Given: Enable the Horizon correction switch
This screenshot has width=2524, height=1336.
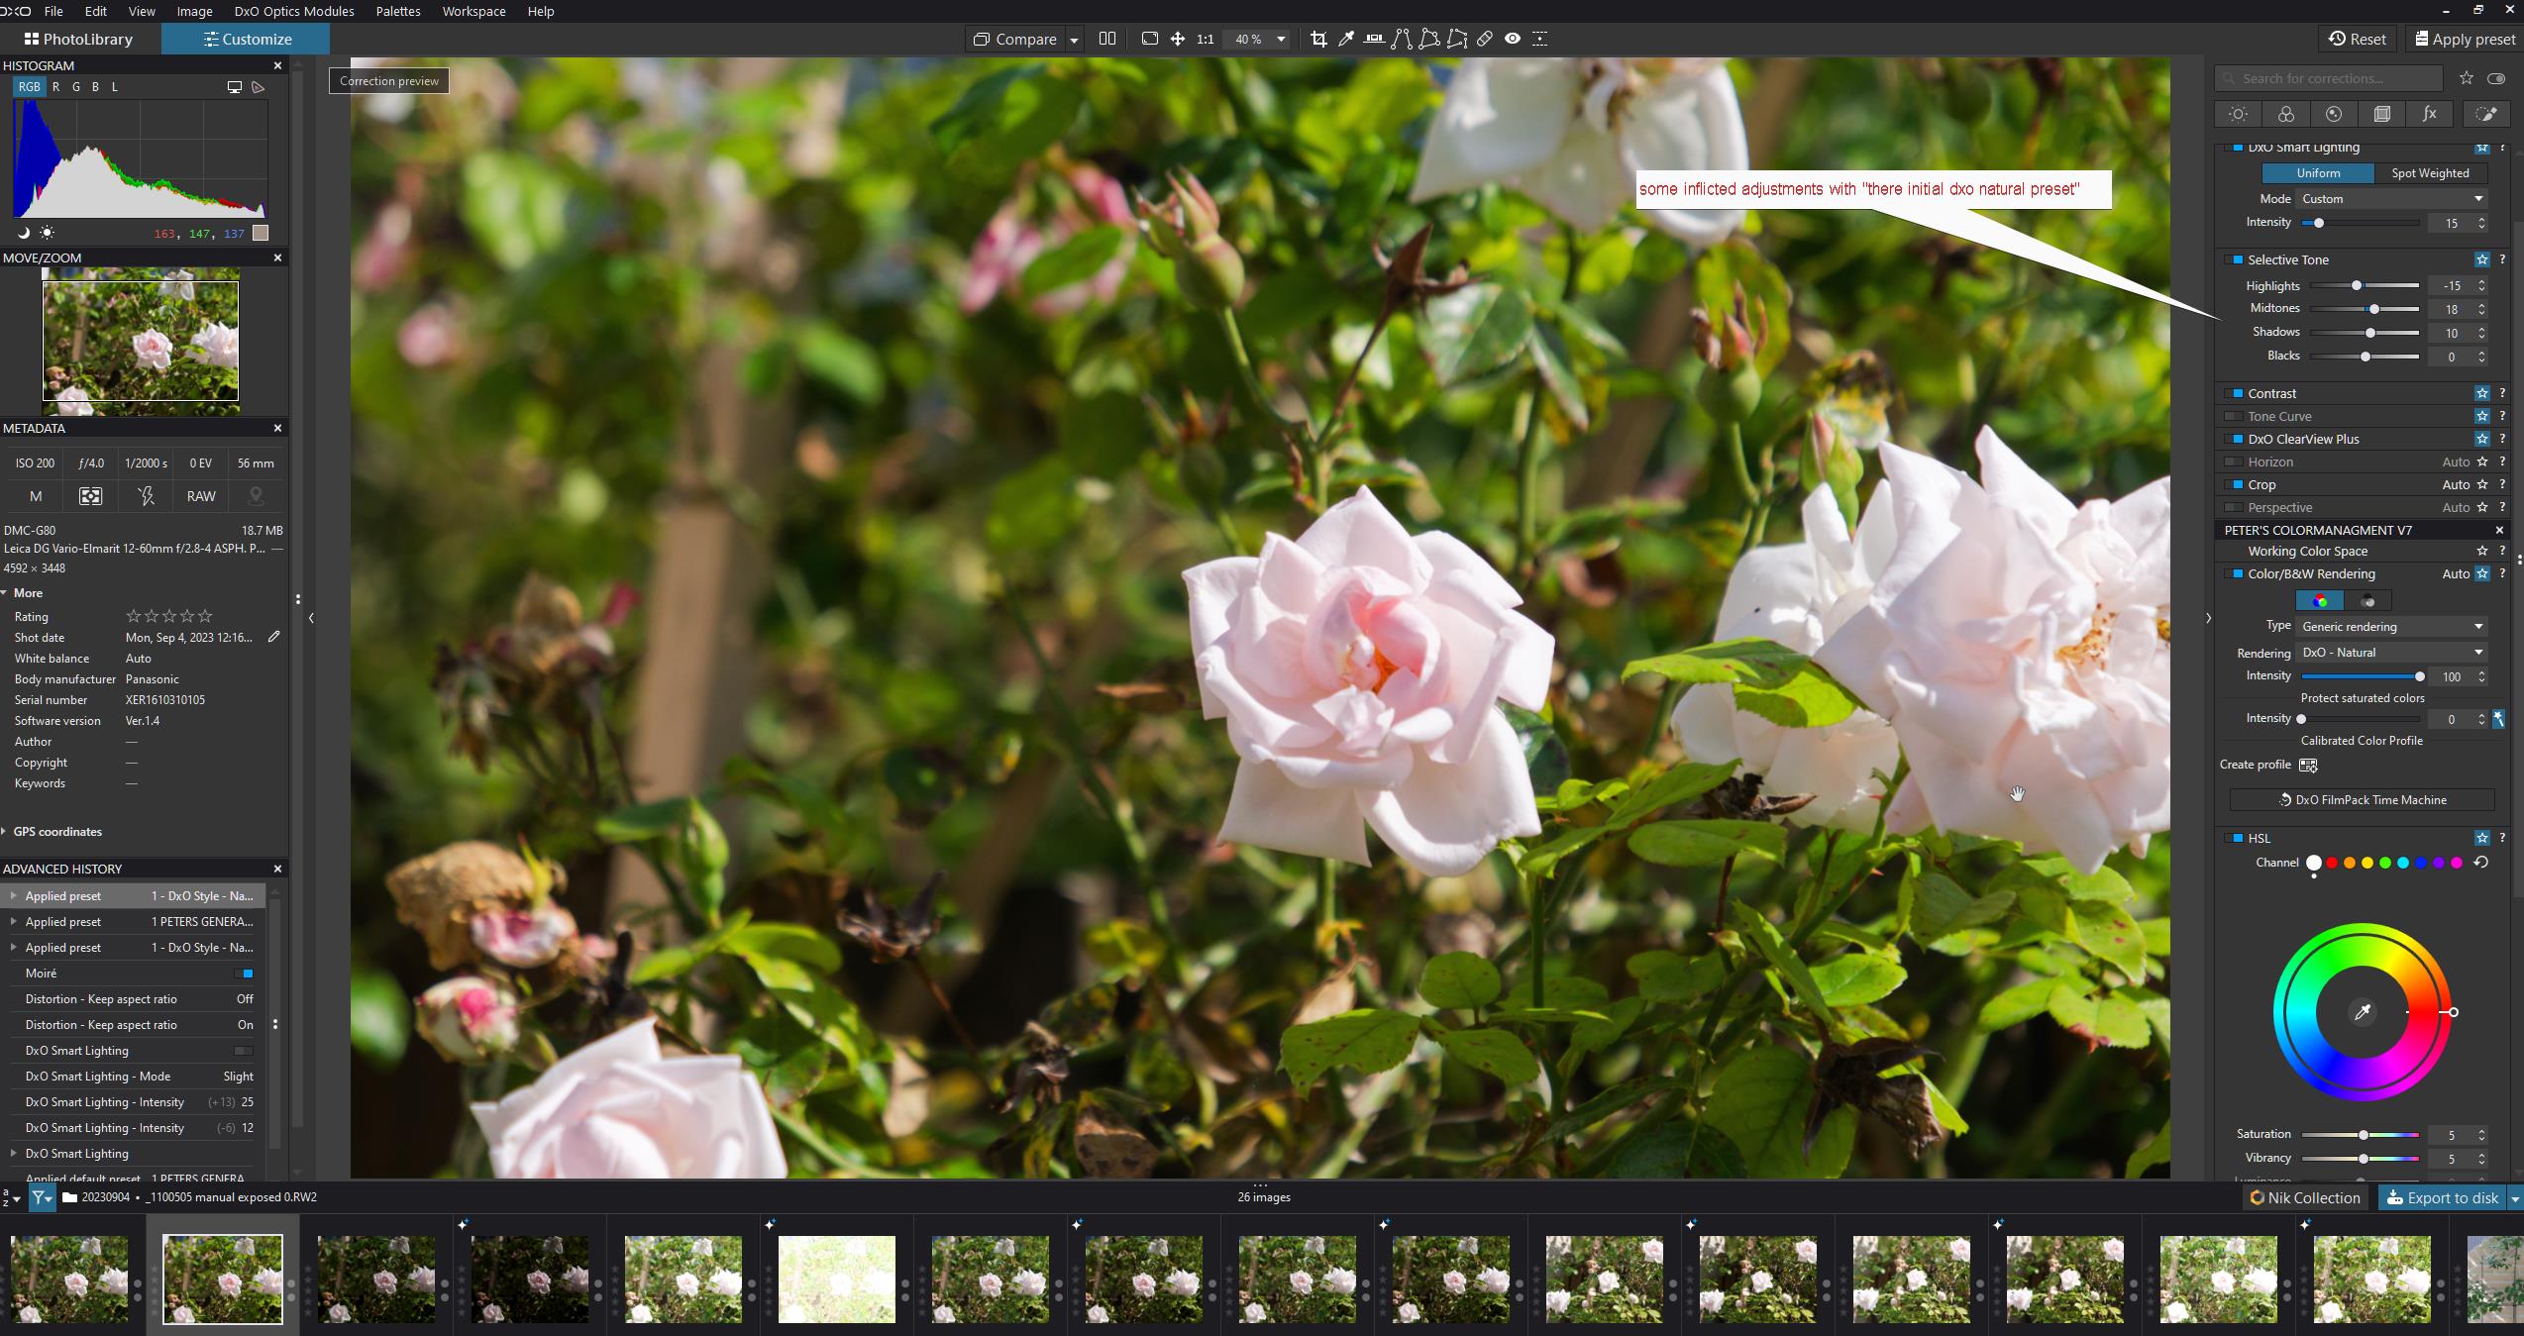Looking at the screenshot, I should (x=2236, y=462).
